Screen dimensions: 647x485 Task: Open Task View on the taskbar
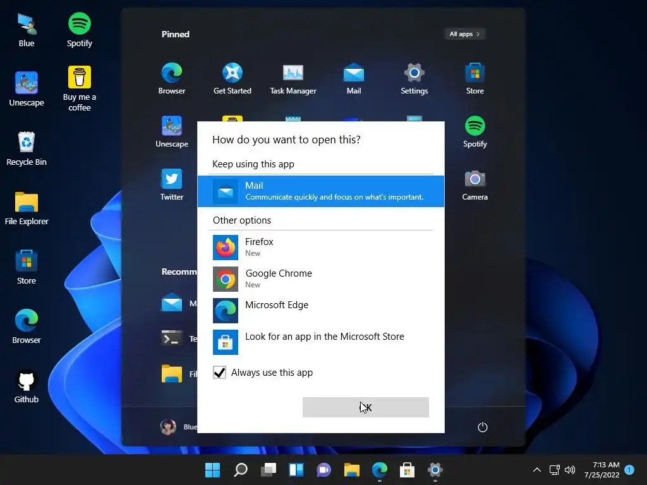(268, 470)
